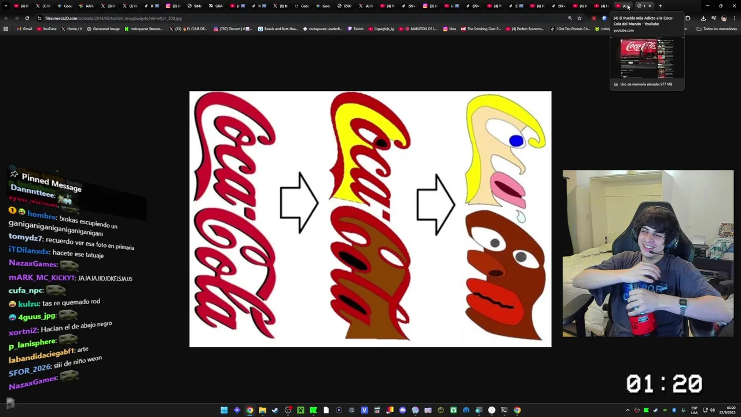Open The Smoking Gun bookmark

pyautogui.click(x=481, y=29)
